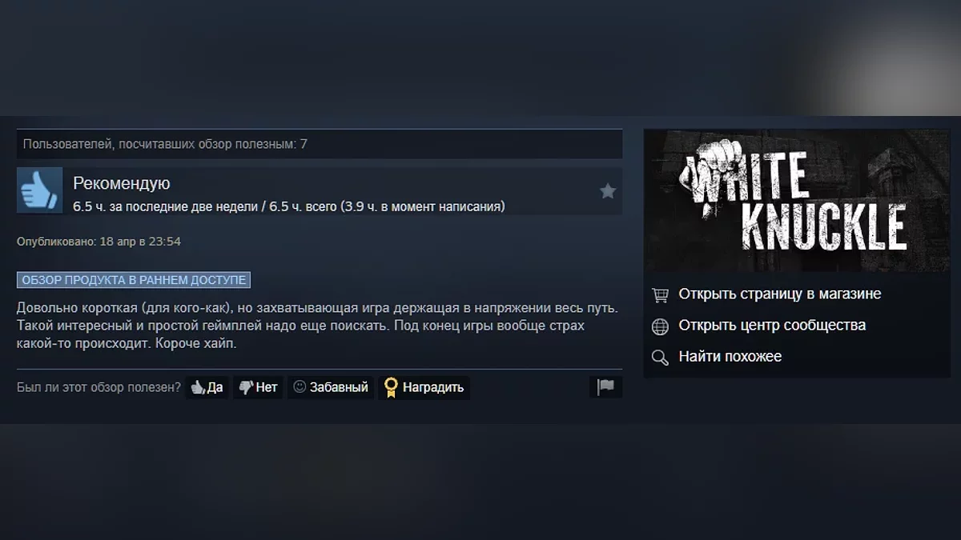Screen dimensions: 961x540
Task: Toggle the star favorite icon on the review
Action: [608, 190]
